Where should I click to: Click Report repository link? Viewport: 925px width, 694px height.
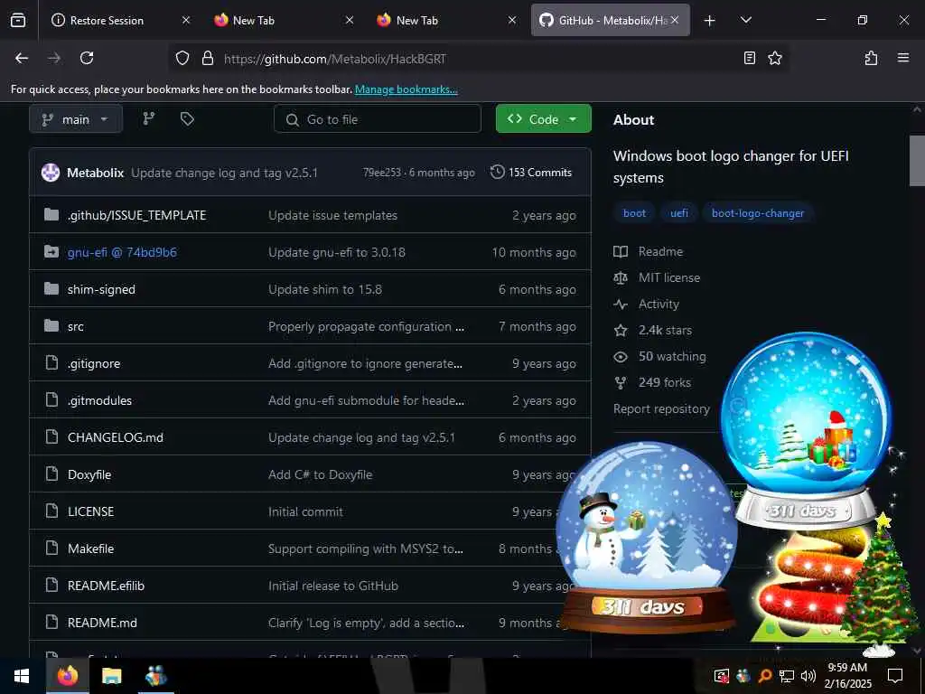661,409
